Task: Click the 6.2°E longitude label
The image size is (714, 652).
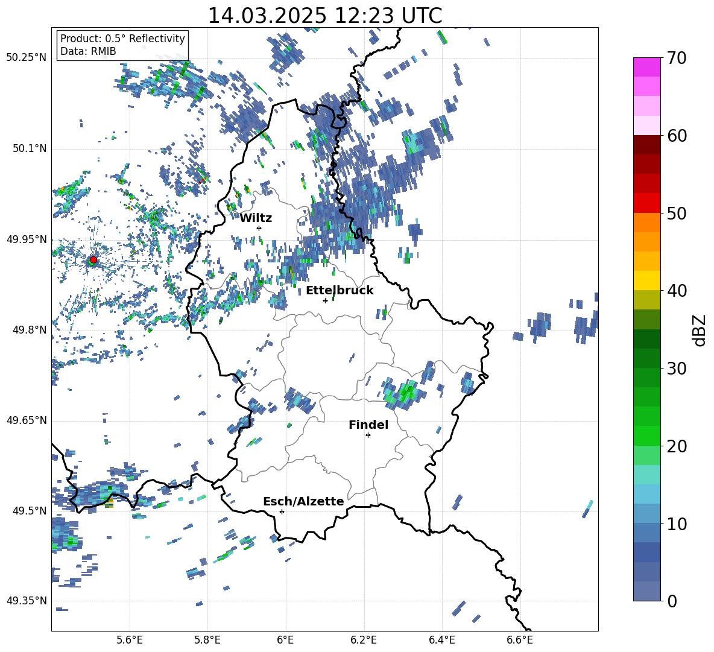Action: click(364, 641)
